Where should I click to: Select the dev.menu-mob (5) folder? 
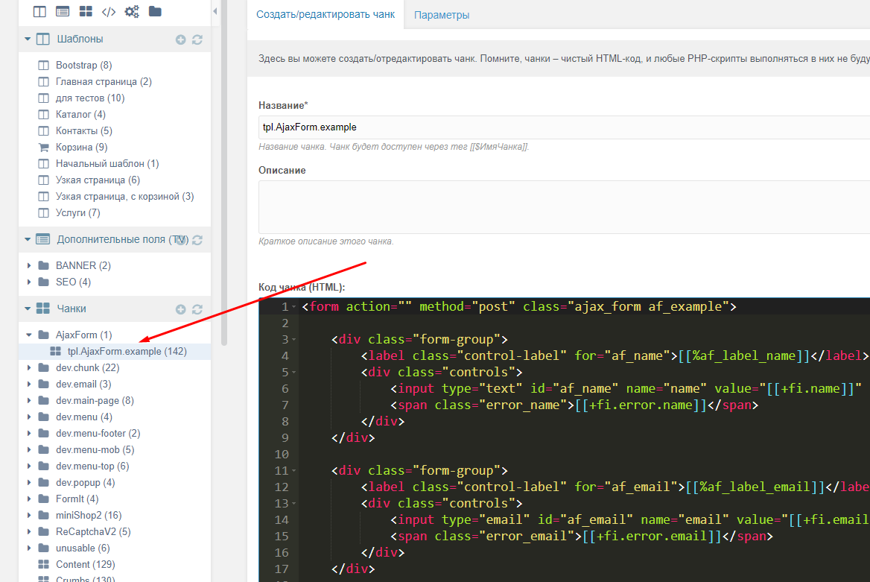click(x=95, y=450)
